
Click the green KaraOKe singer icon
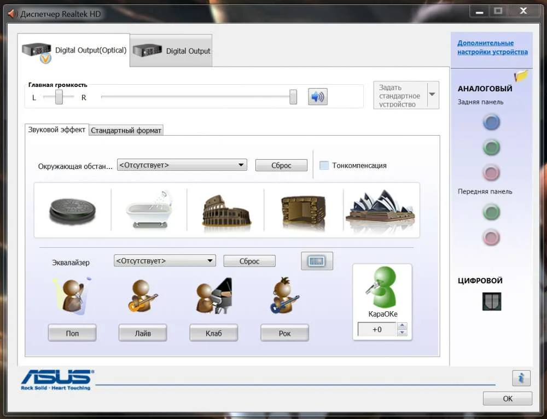[x=382, y=287]
